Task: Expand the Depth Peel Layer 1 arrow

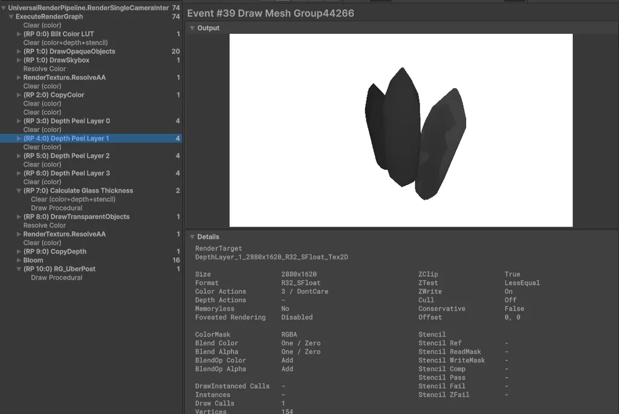Action: coord(19,138)
